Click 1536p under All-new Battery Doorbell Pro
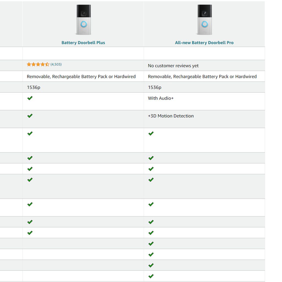Viewport: 282px width, 282px height. click(155, 87)
